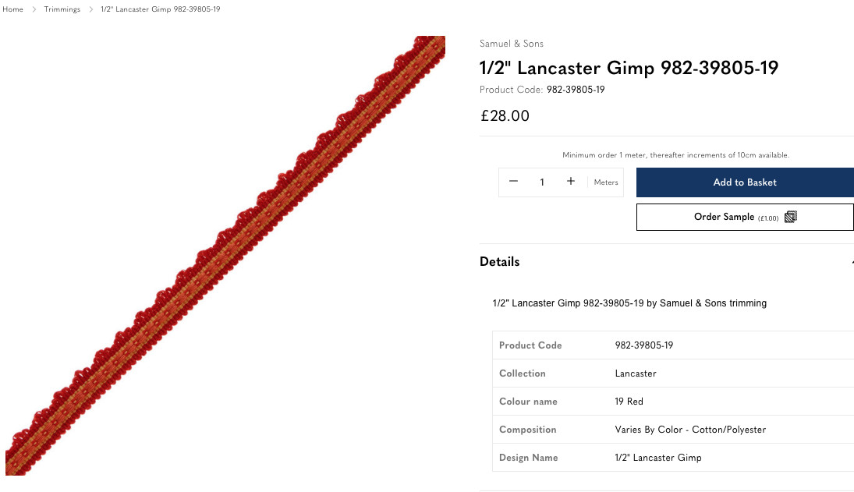Click the Samuel & Sons brand name
This screenshot has width=854, height=492.
[511, 44]
